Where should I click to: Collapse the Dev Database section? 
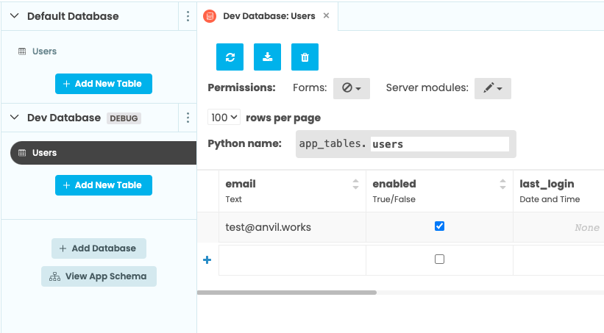pyautogui.click(x=15, y=118)
